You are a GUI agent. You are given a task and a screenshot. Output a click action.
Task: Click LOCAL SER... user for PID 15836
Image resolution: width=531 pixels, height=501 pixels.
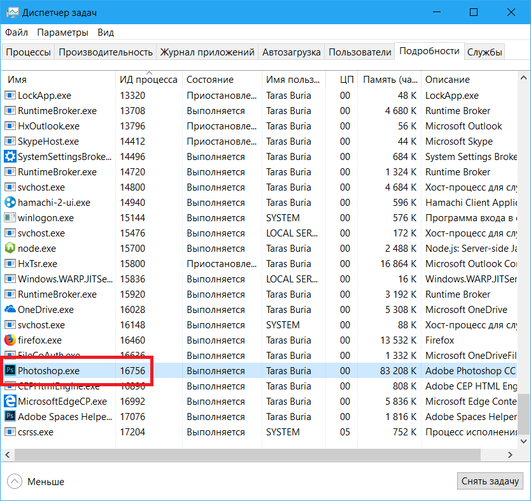[x=292, y=279]
